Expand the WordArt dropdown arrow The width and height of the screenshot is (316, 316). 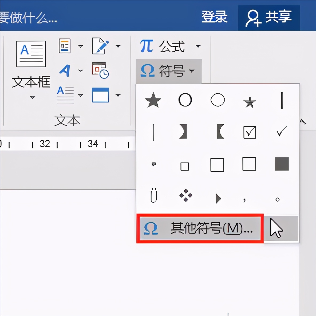pos(81,71)
